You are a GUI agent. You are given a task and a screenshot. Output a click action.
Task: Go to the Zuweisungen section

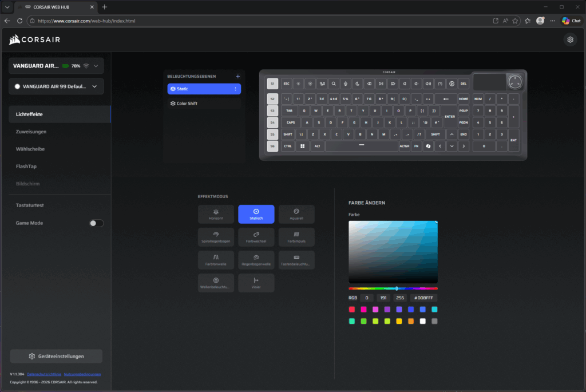[31, 132]
